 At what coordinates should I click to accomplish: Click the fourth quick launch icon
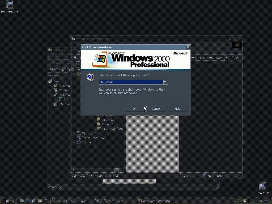pos(40,201)
